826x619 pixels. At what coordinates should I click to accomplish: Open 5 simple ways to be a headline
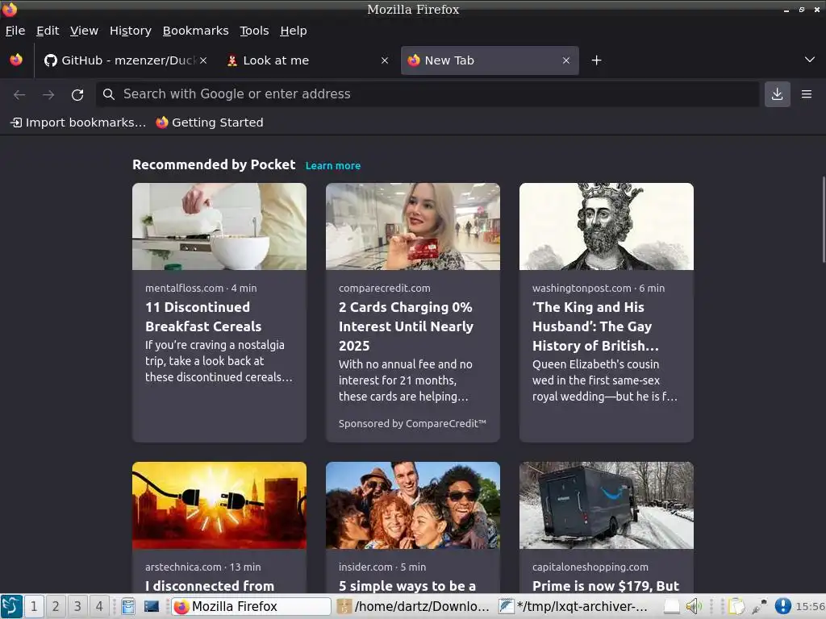coord(407,586)
